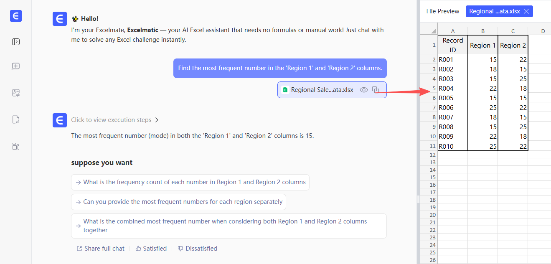Image resolution: width=551 pixels, height=264 pixels.
Task: Toggle the sidebar panel icon
Action: 16,42
